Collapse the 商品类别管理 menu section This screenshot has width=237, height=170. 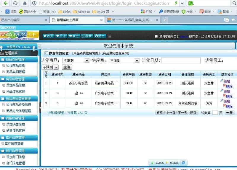(19, 60)
